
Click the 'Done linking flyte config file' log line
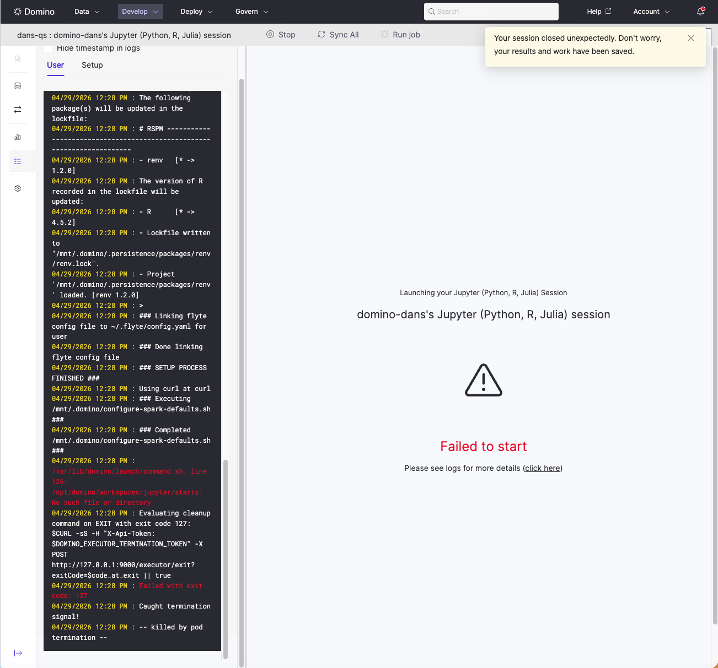pyautogui.click(x=127, y=352)
